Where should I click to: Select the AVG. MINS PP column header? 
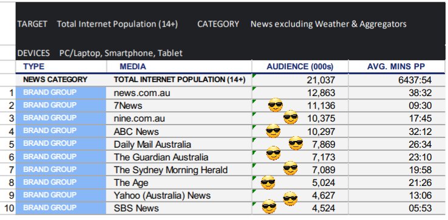[x=396, y=66]
